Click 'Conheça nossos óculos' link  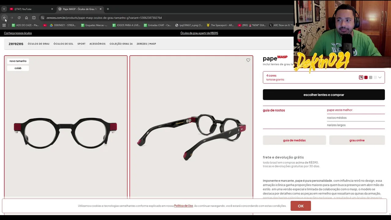point(18,33)
